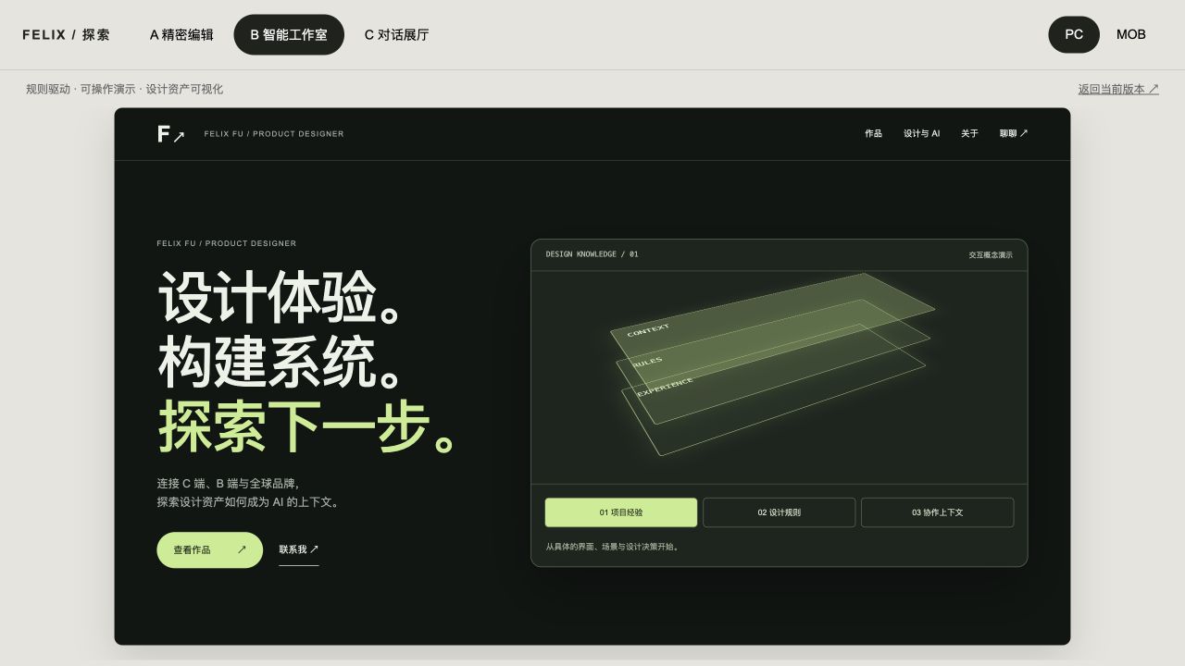1185x666 pixels.
Task: Switch preview to PC mode
Action: 1074,34
